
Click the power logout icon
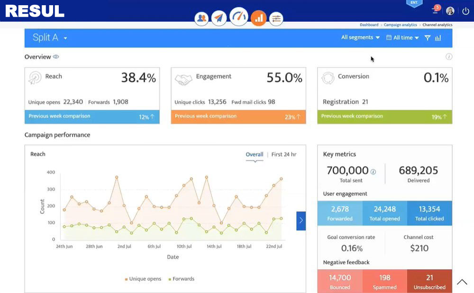pyautogui.click(x=465, y=11)
